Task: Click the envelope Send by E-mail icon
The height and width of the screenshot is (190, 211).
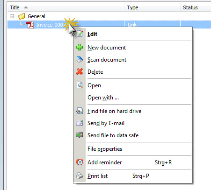Action: coord(80,123)
